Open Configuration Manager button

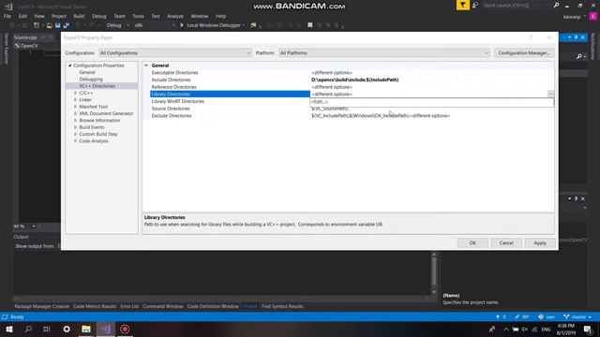click(x=524, y=52)
